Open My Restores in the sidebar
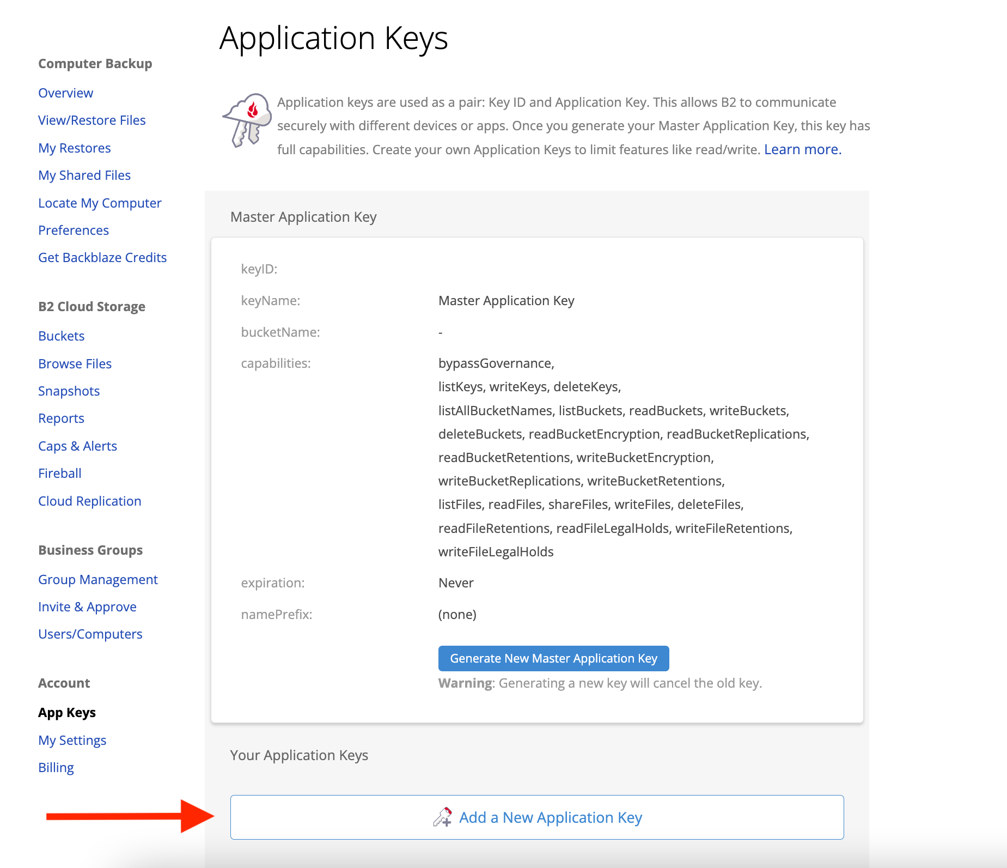This screenshot has height=868, width=1007. point(75,148)
